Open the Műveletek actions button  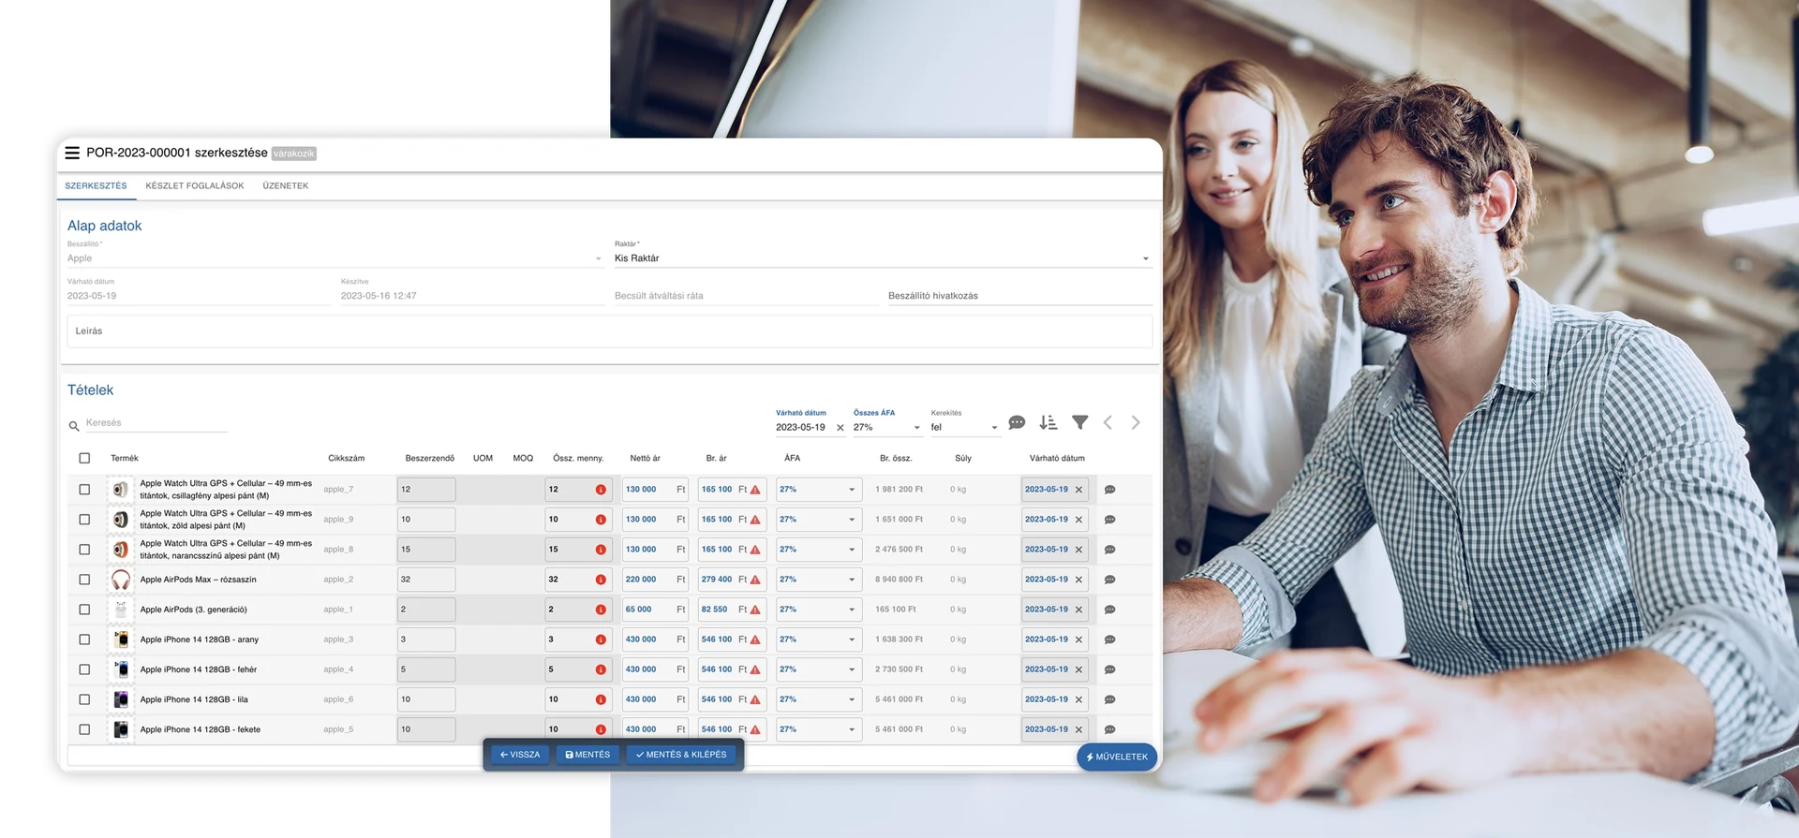click(1117, 757)
